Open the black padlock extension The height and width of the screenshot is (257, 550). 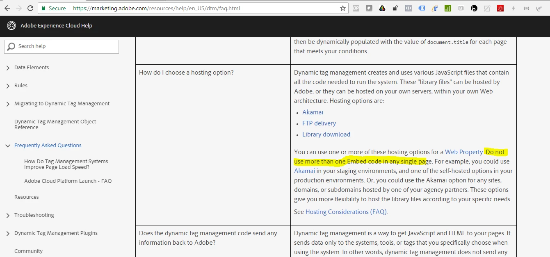(x=395, y=8)
